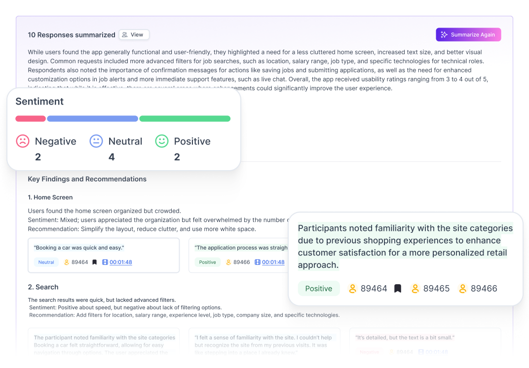Click the Neutral face sentiment icon
Image resolution: width=529 pixels, height=368 pixels.
(x=96, y=141)
